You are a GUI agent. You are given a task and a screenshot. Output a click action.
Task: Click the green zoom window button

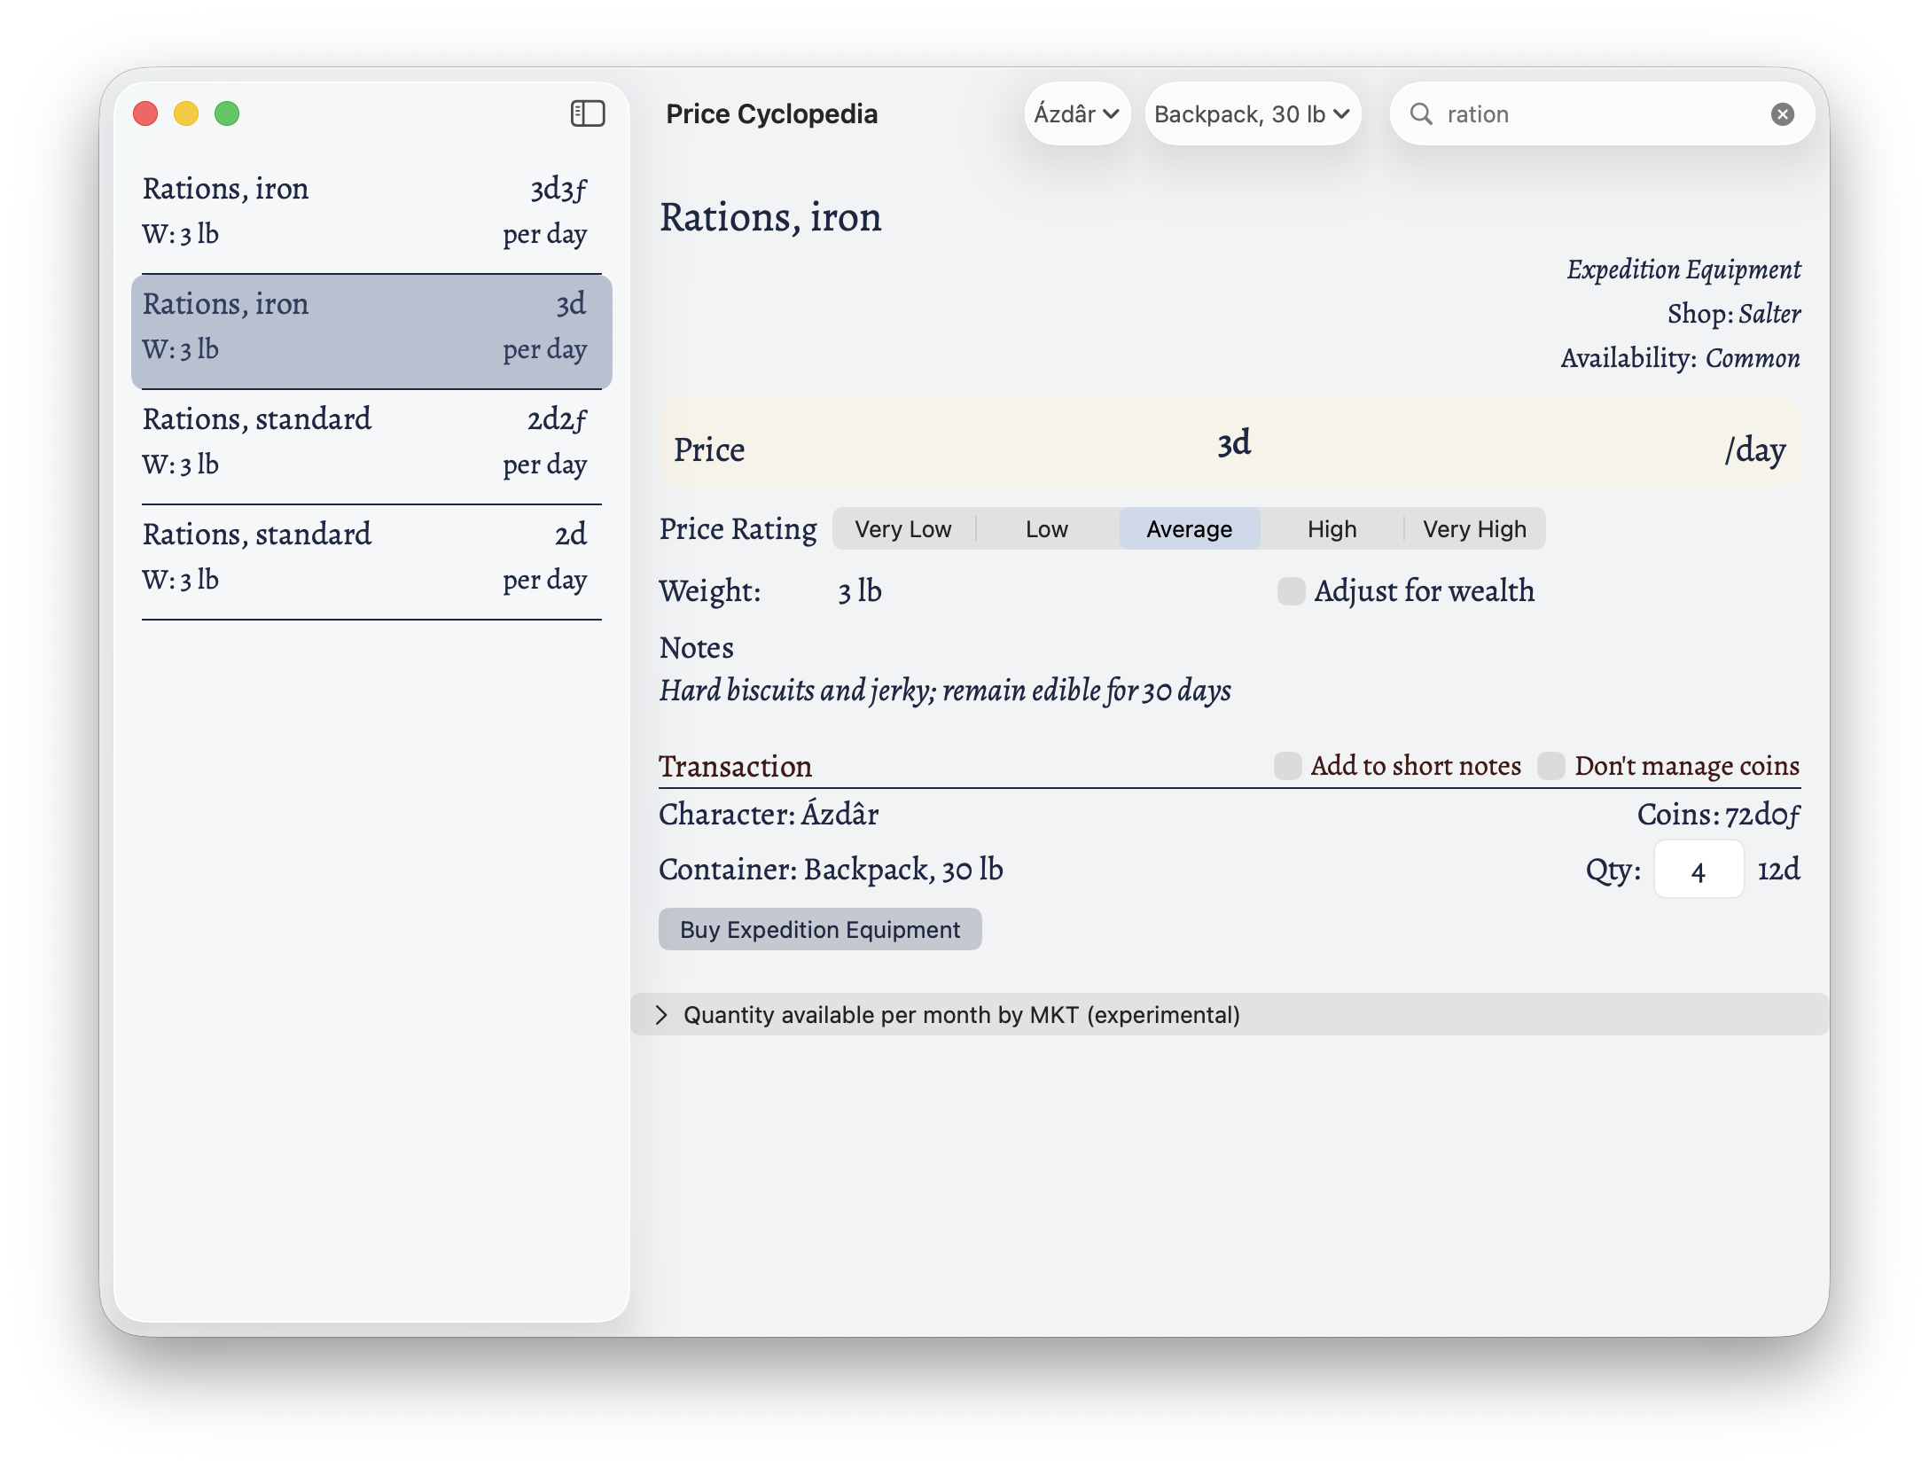[227, 114]
